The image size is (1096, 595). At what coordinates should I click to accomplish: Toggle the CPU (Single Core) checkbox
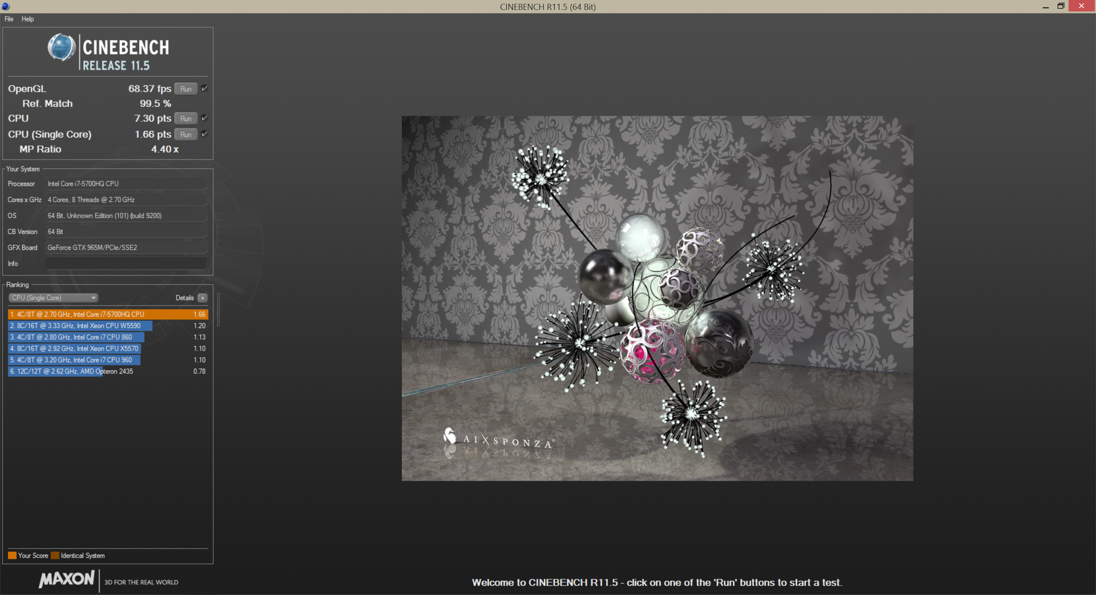click(x=204, y=133)
